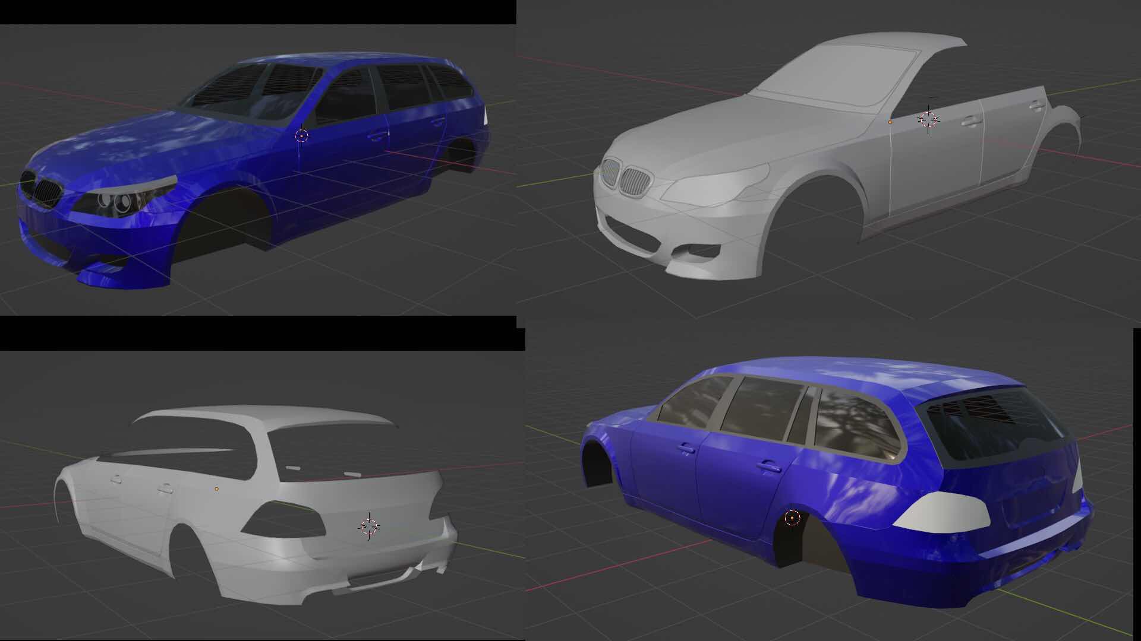Click the 3D cursor on the blue car's front door
This screenshot has height=641, width=1141.
[302, 136]
